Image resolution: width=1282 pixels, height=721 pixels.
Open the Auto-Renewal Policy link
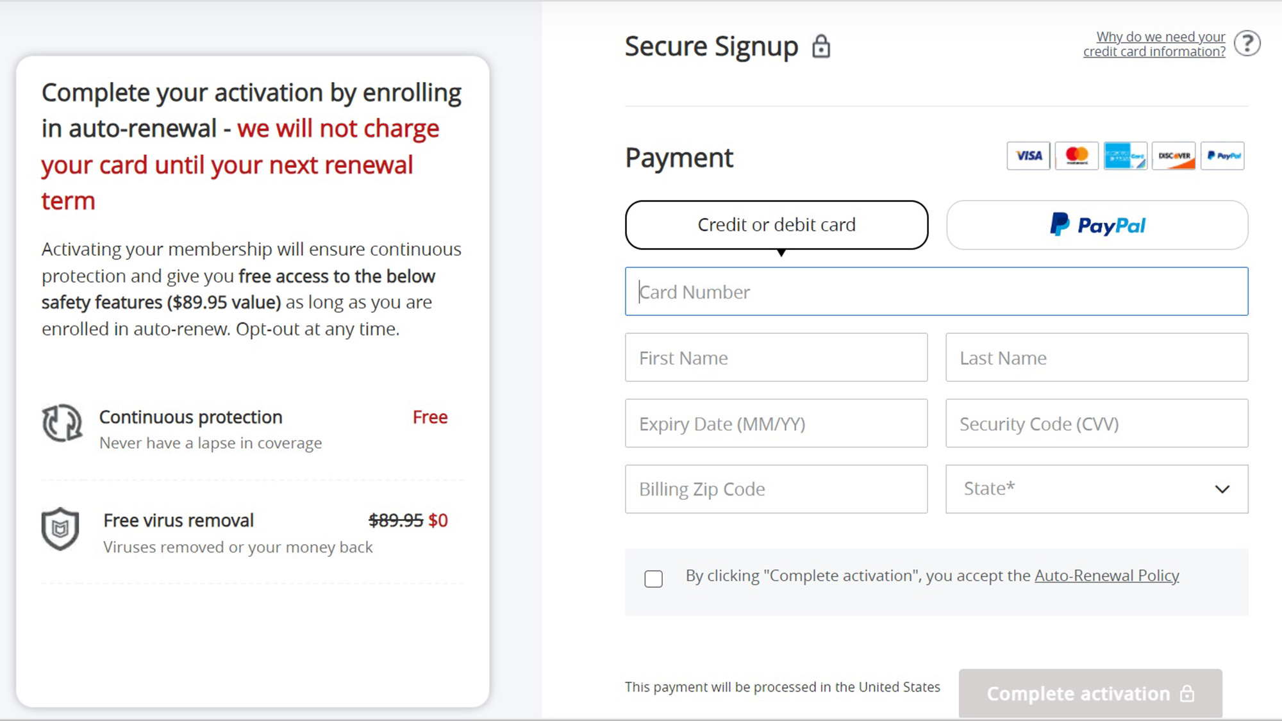[1106, 576]
